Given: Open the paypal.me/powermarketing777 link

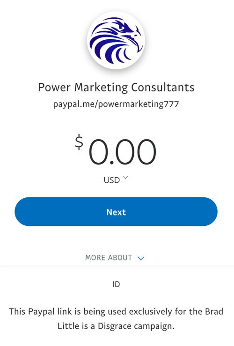Looking at the screenshot, I should tap(116, 104).
